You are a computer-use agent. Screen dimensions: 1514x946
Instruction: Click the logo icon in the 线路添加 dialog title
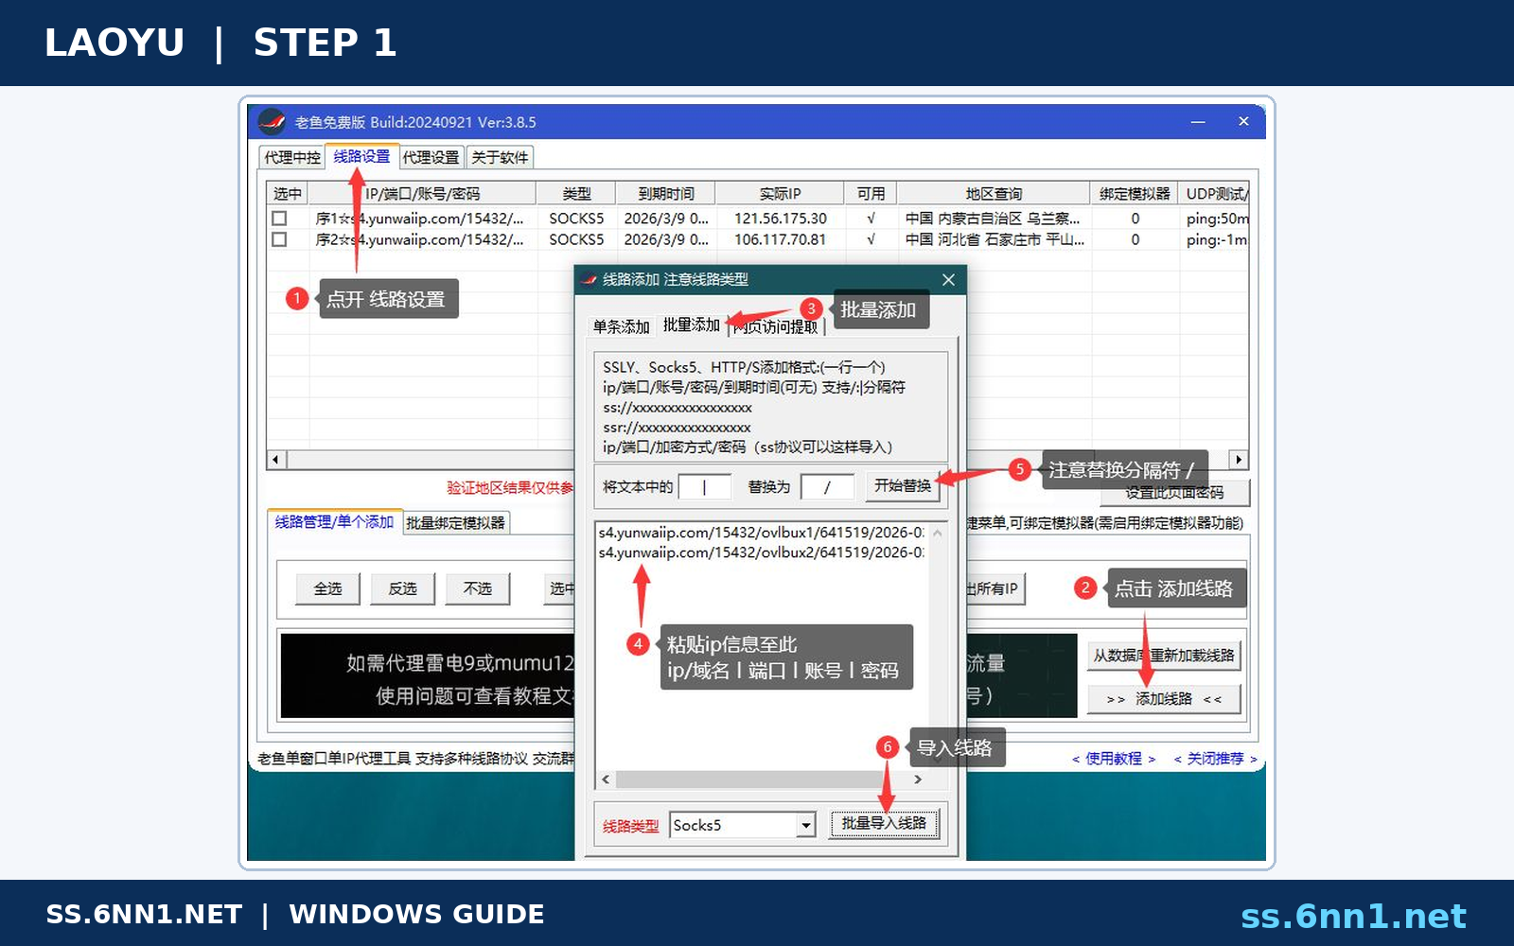pos(590,279)
